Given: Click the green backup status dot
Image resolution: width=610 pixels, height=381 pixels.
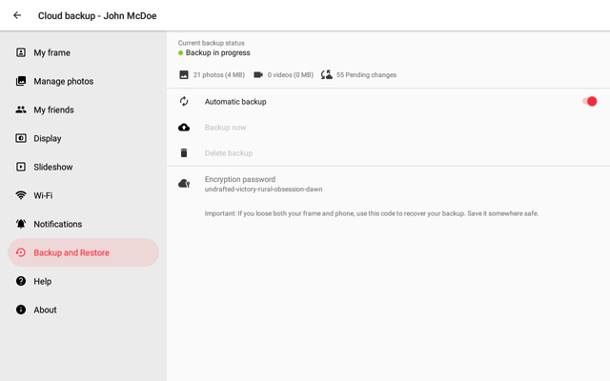Looking at the screenshot, I should pyautogui.click(x=180, y=53).
